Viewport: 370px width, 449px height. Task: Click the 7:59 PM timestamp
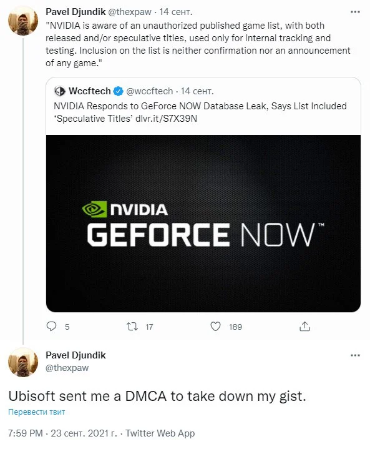[x=26, y=433]
